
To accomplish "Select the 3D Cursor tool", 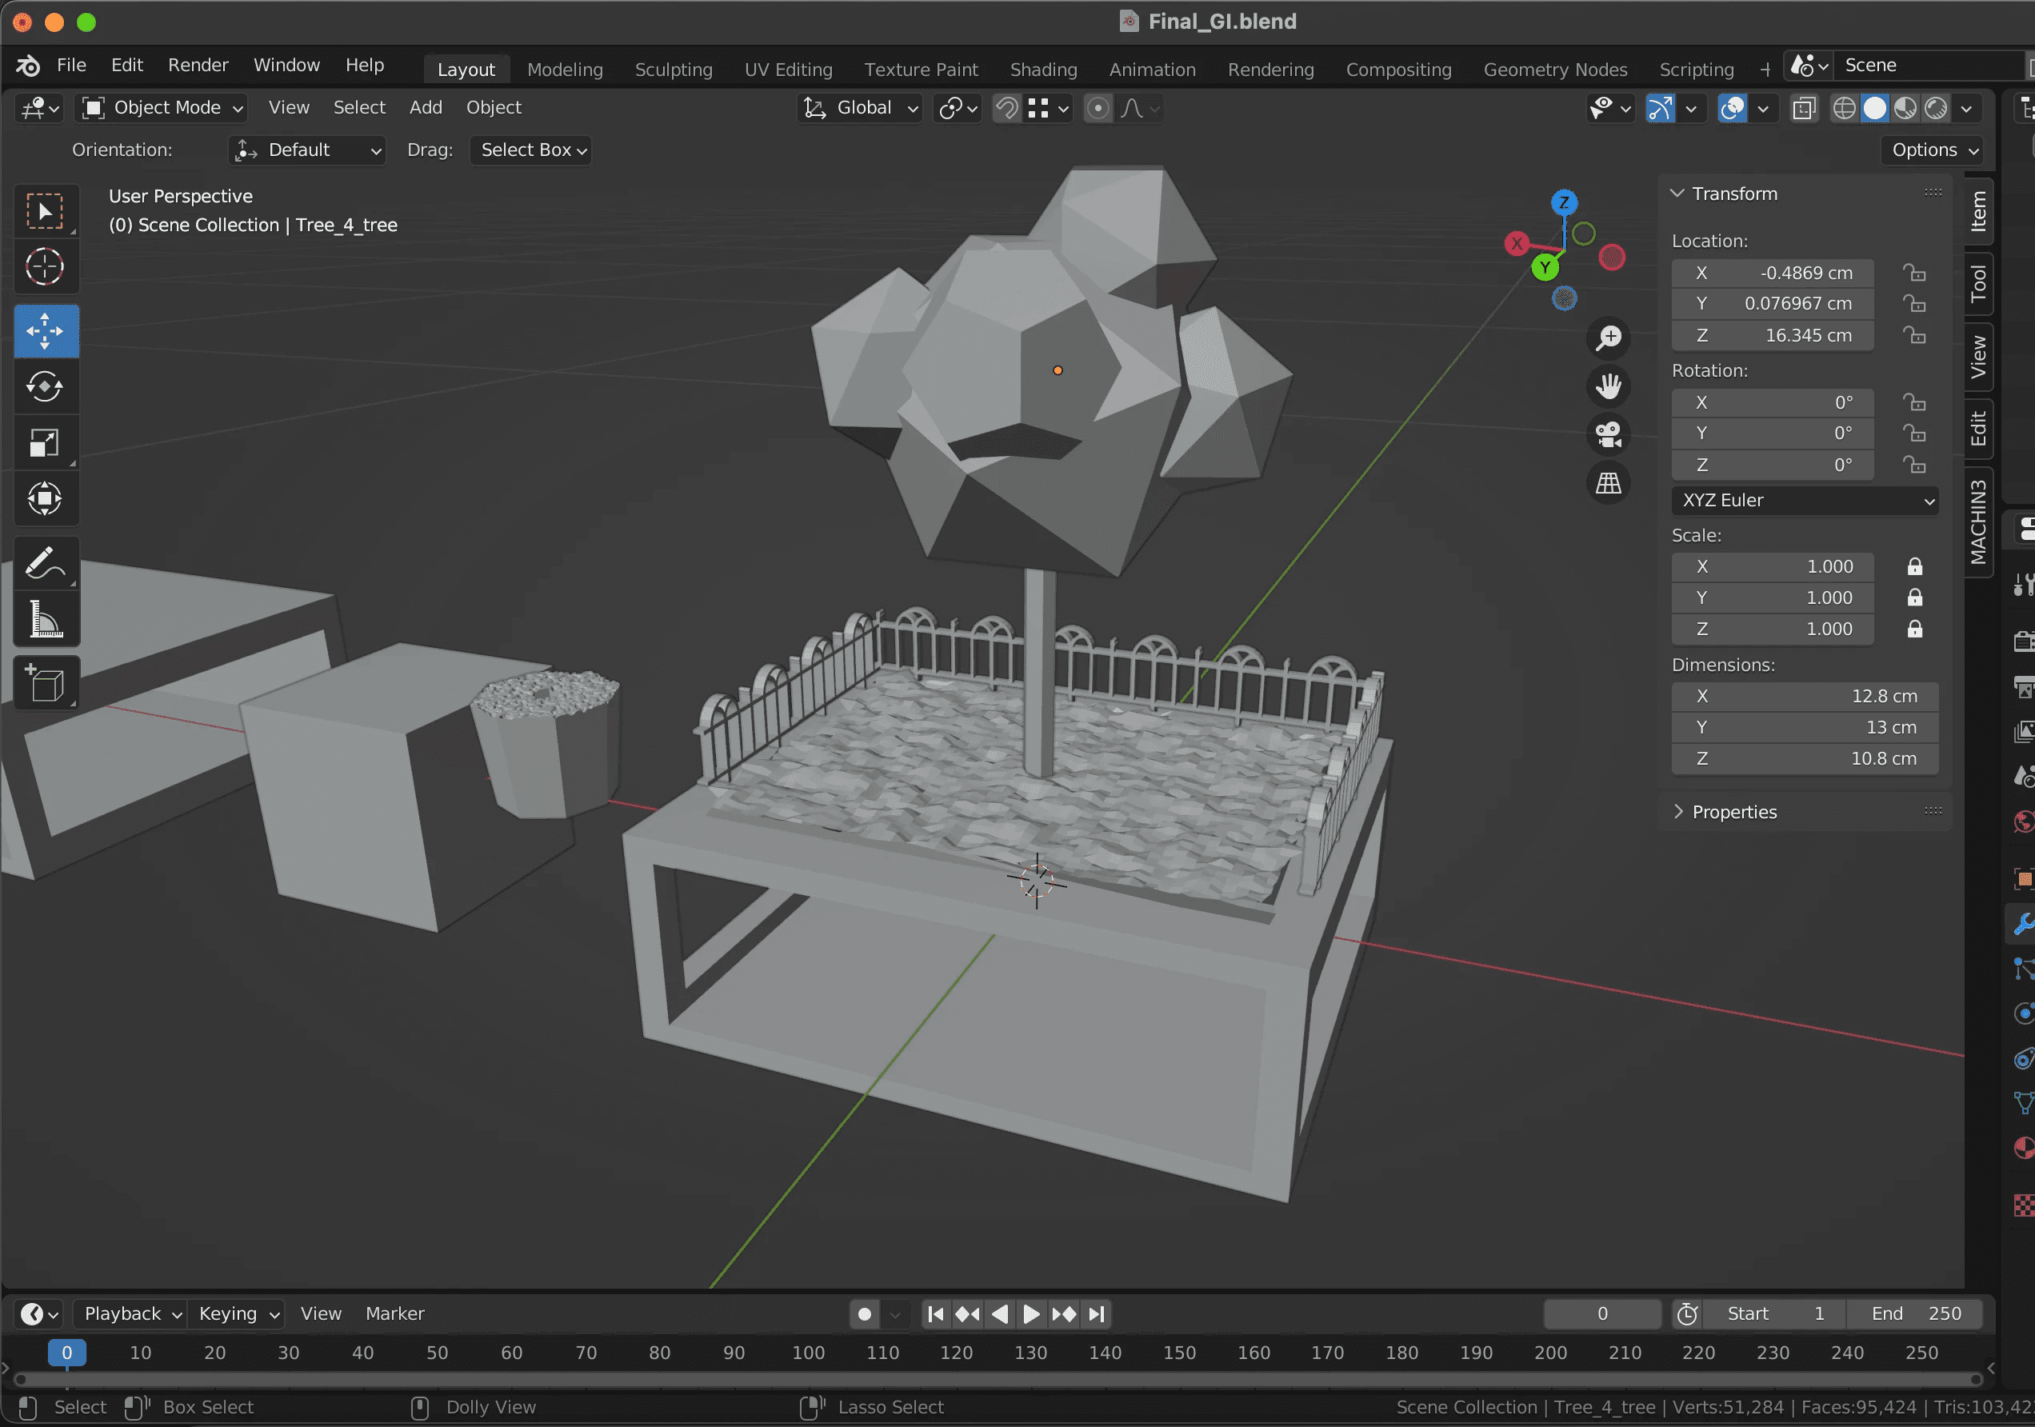I will (46, 267).
